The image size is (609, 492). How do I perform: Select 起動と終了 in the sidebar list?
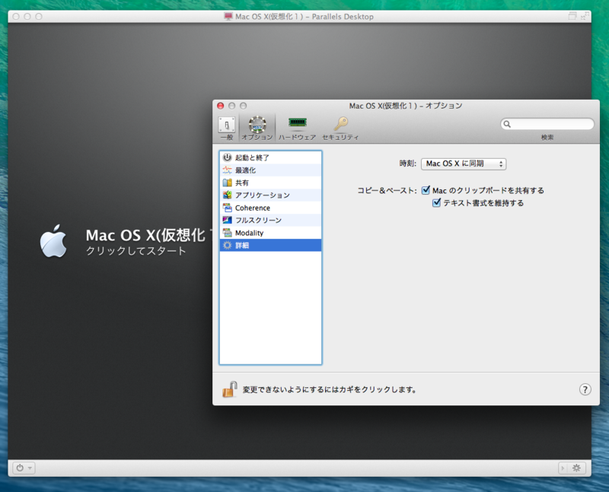[270, 157]
